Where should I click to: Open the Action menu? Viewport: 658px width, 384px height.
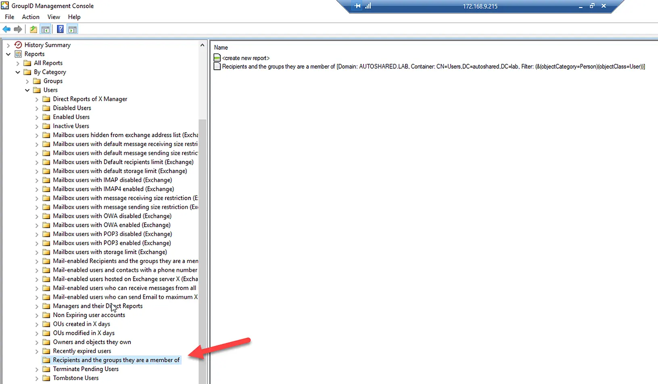click(31, 17)
